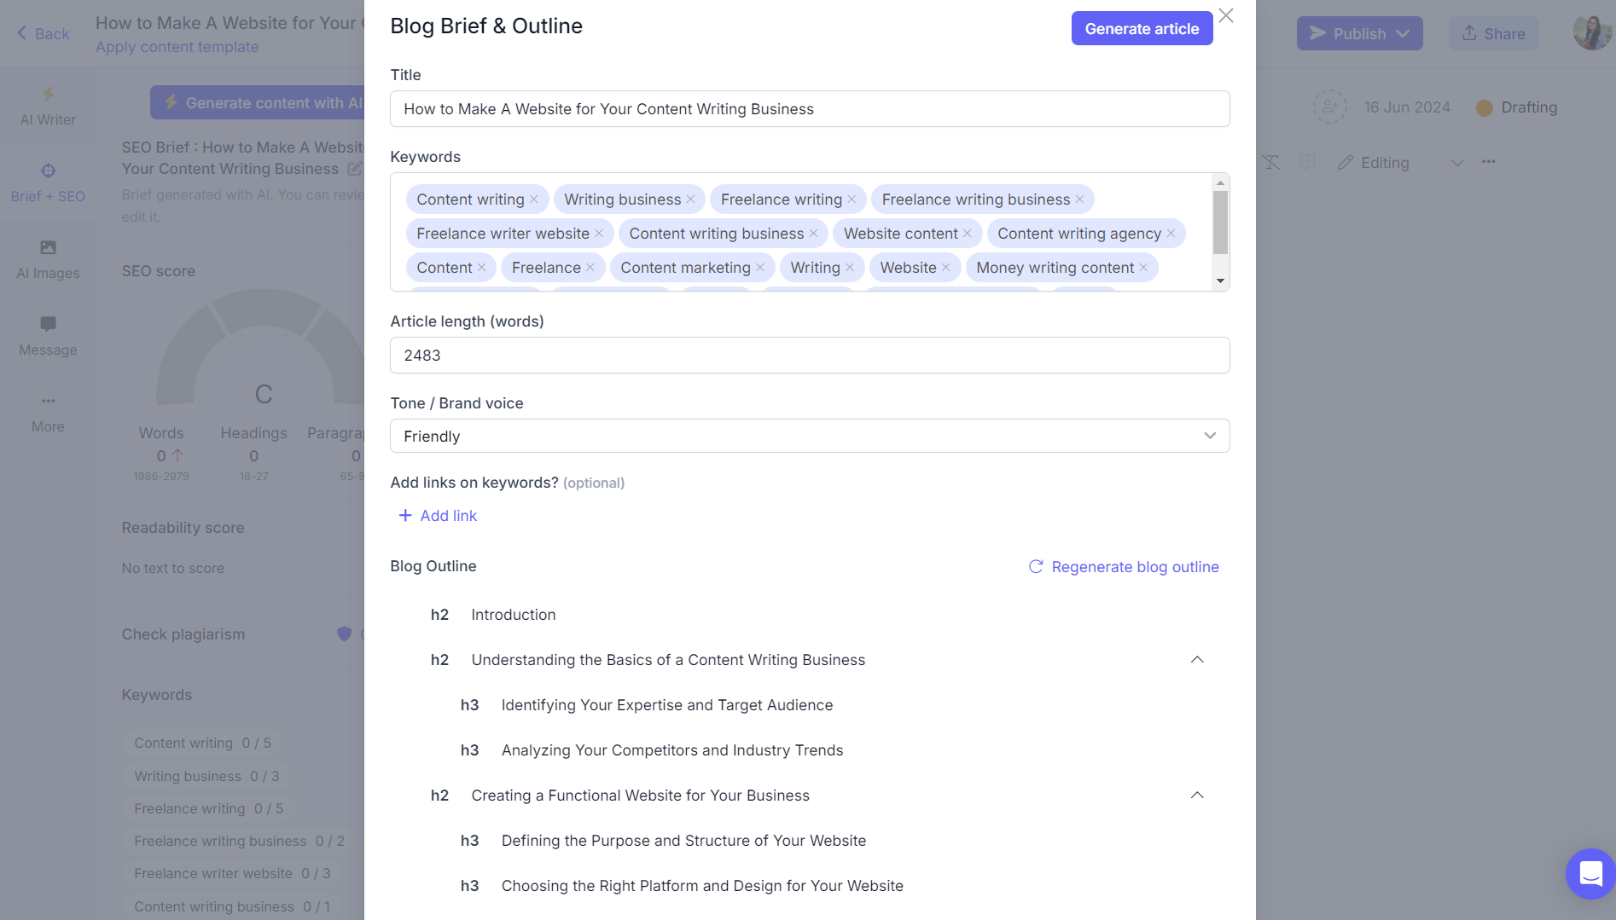Remove the Freelance writing keyword chip

[x=851, y=199]
